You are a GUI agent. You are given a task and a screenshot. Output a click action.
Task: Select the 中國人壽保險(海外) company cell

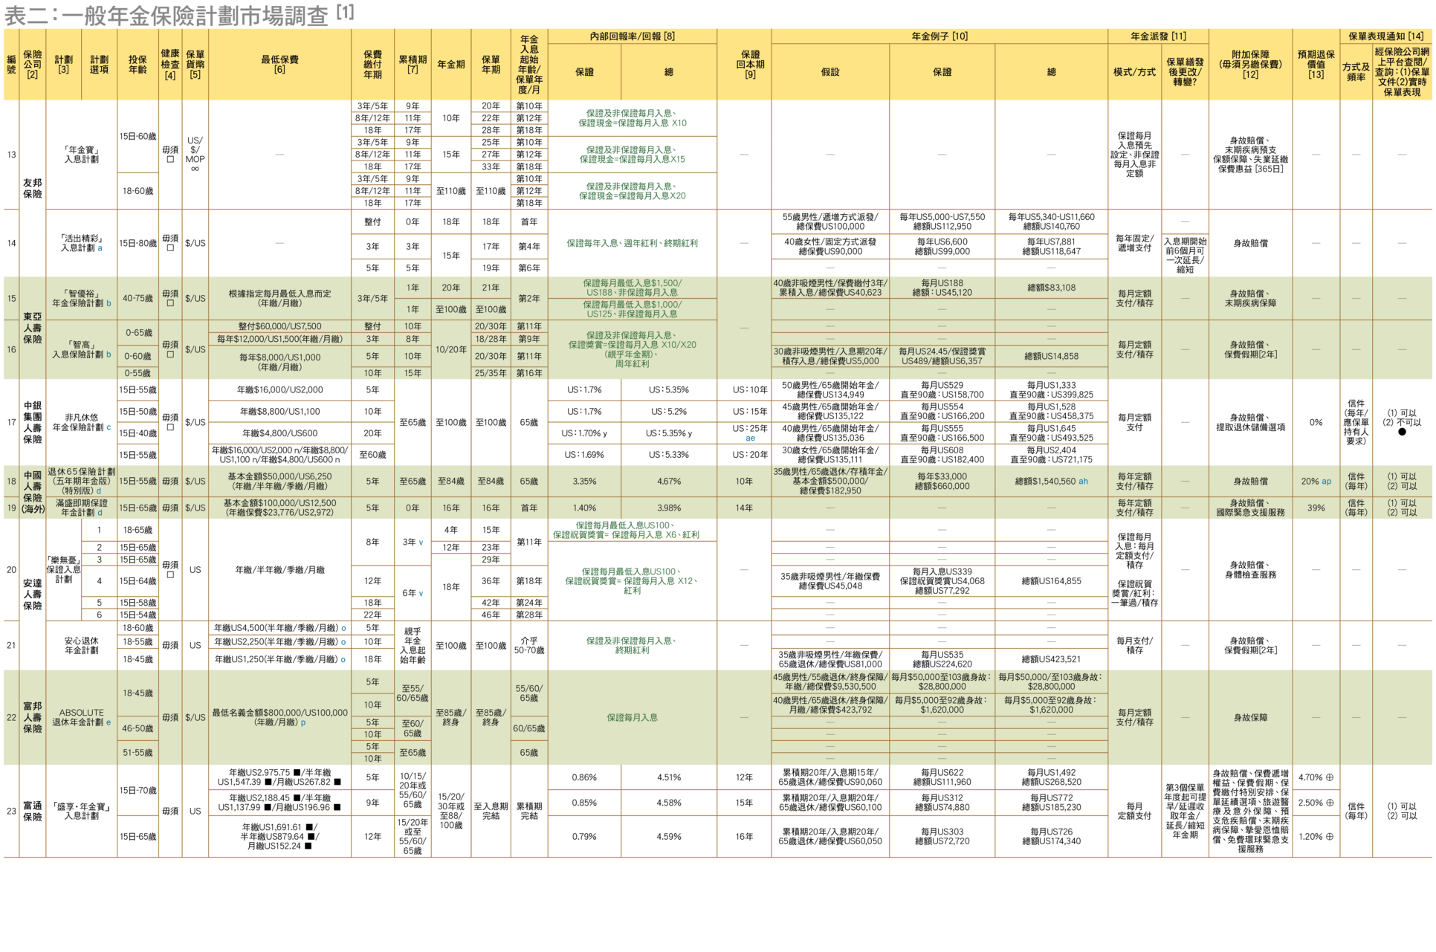(x=32, y=492)
